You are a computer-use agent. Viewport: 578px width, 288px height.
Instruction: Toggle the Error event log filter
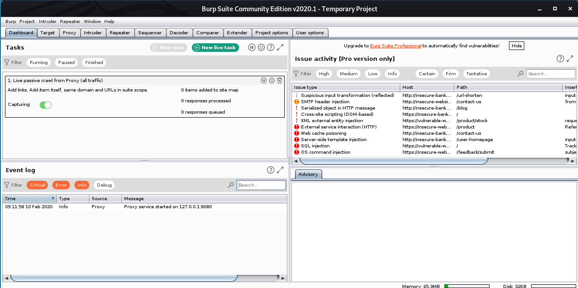tap(61, 185)
